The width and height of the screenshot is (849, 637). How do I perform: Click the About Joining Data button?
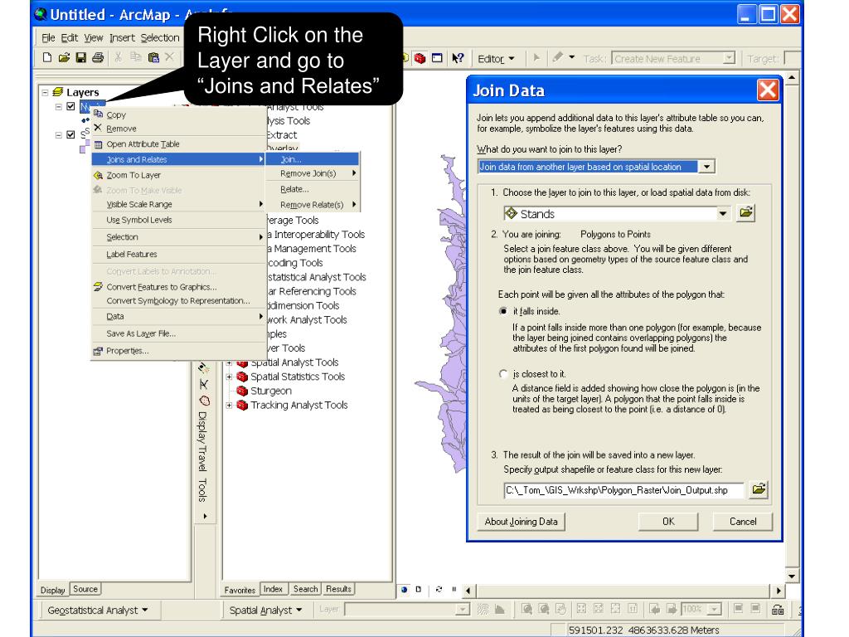pos(521,521)
